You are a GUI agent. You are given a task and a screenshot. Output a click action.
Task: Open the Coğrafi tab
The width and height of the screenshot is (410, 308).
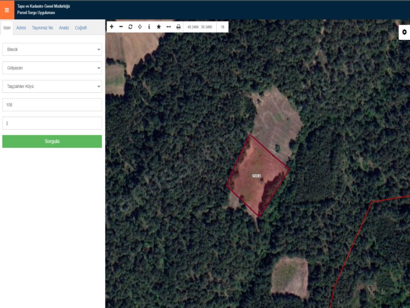(x=81, y=28)
